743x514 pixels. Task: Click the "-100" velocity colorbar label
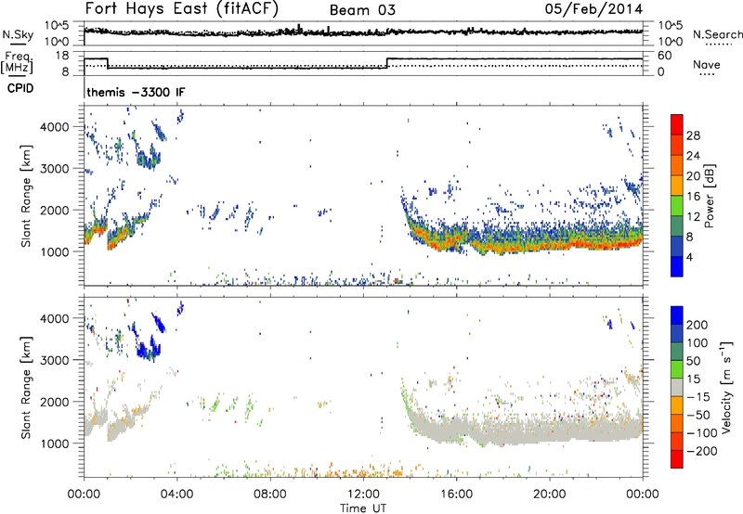click(x=702, y=432)
